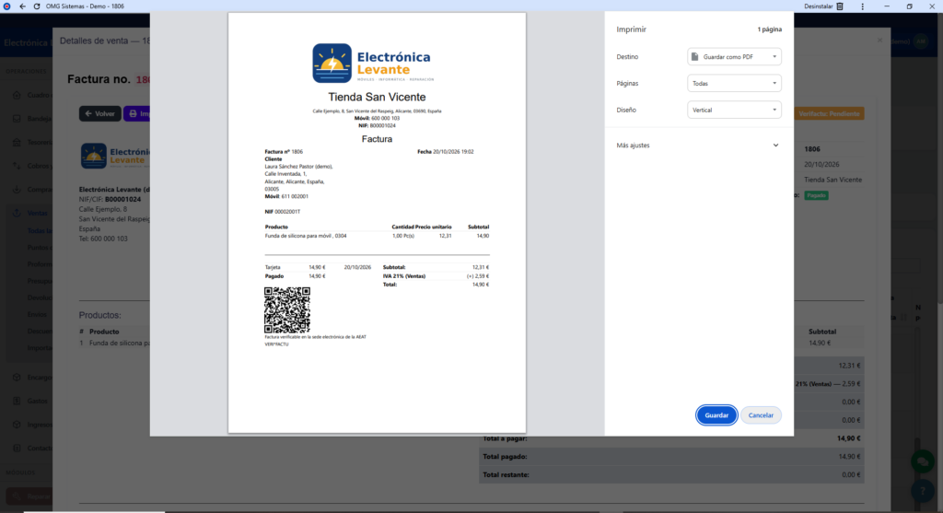Open the Destino dropdown
The height and width of the screenshot is (513, 943).
pos(734,56)
